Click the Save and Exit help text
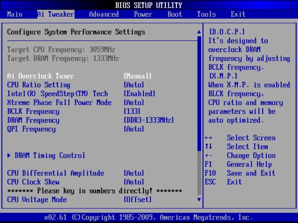The width and height of the screenshot is (298, 223). (251, 173)
